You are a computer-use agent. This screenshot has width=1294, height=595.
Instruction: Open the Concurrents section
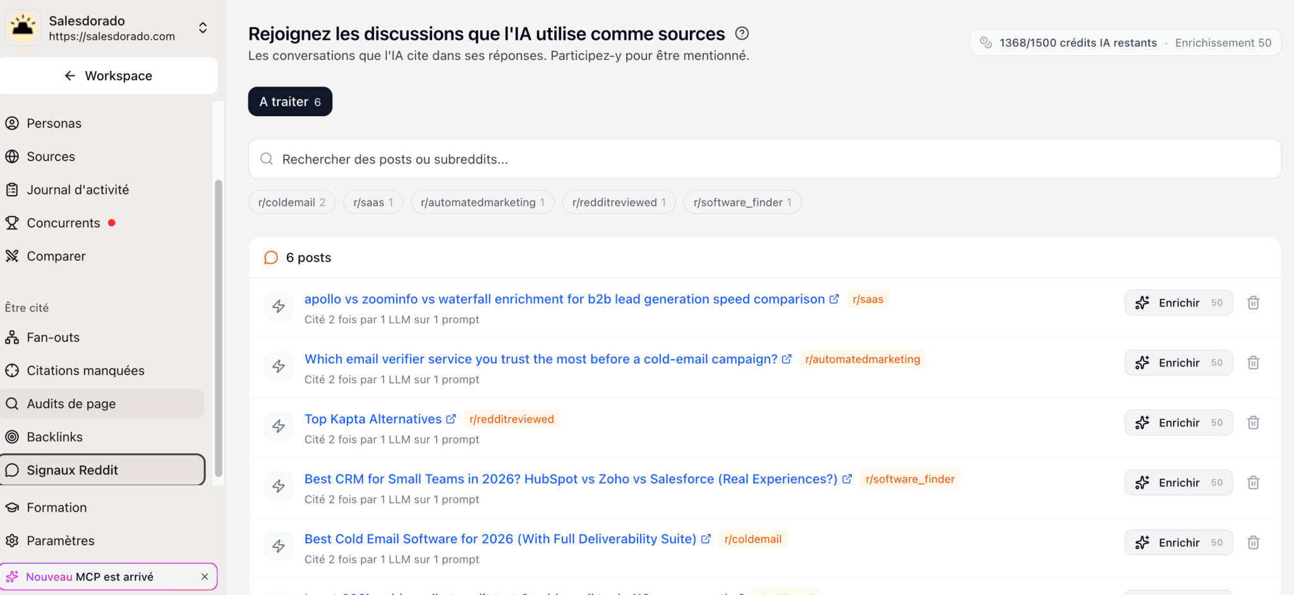click(63, 223)
